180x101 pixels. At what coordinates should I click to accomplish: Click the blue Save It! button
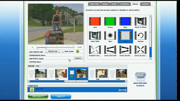click(61, 97)
